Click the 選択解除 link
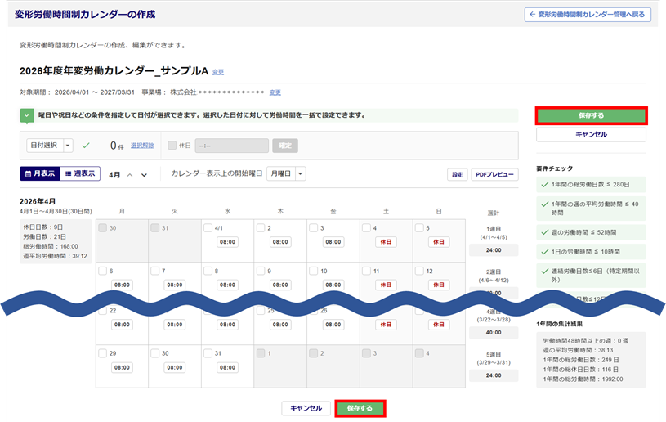The width and height of the screenshot is (666, 422). click(x=142, y=146)
